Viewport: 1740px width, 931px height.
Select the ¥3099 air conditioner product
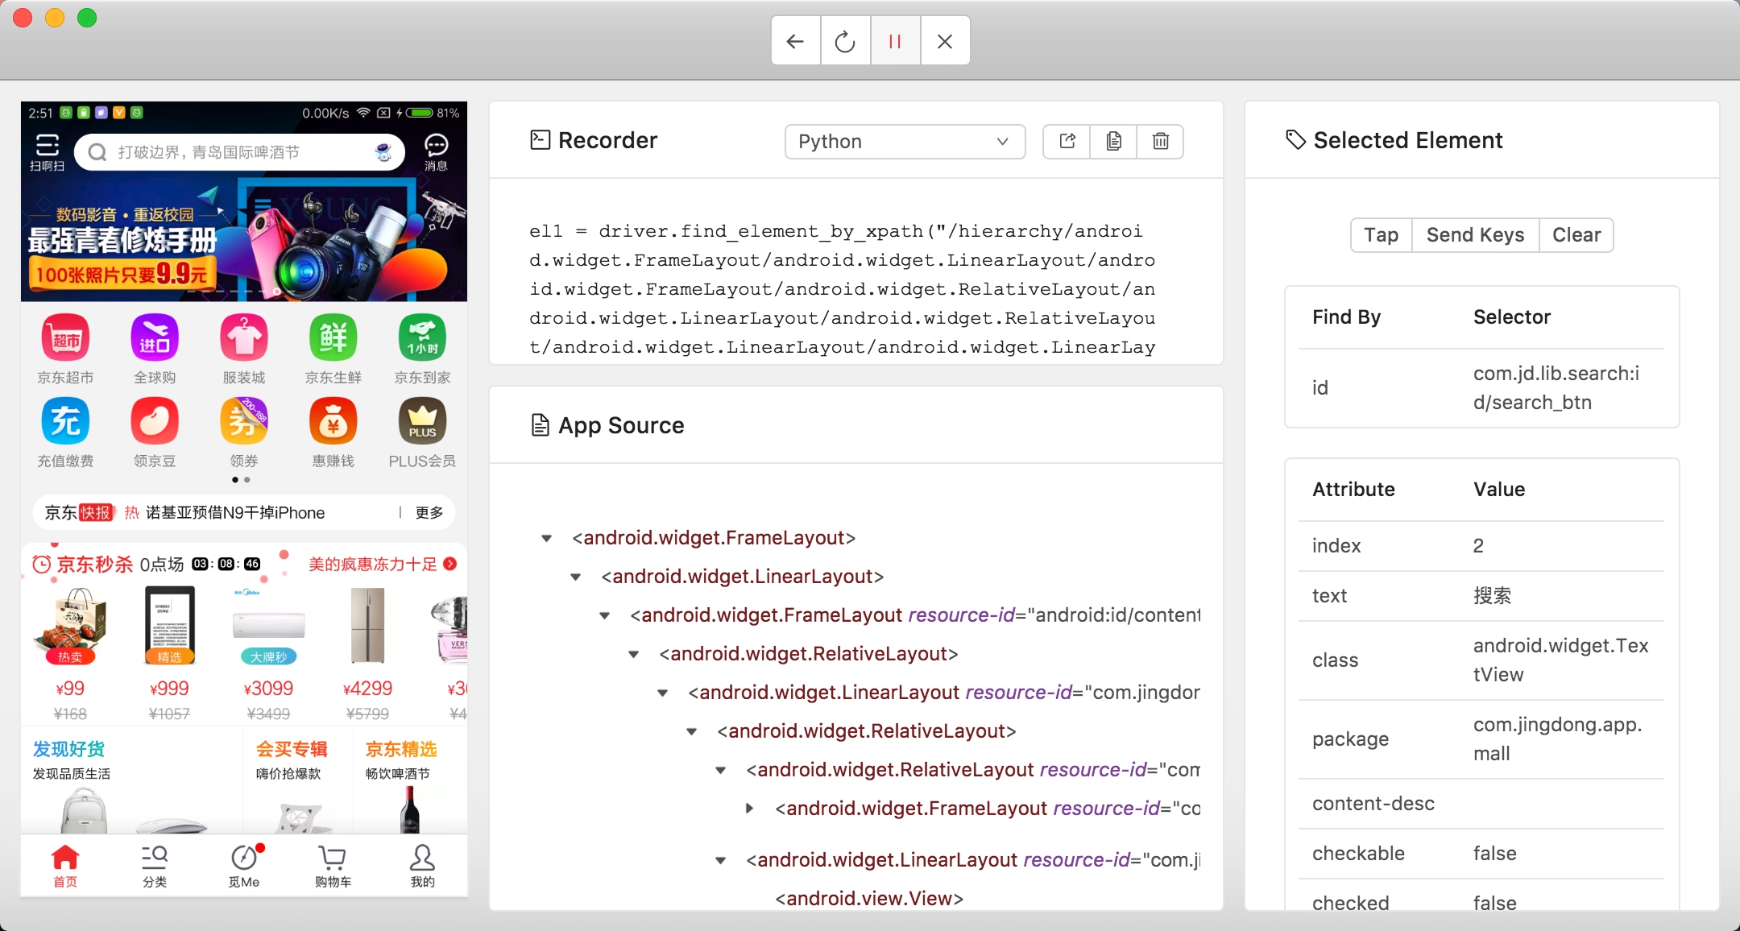click(x=268, y=654)
